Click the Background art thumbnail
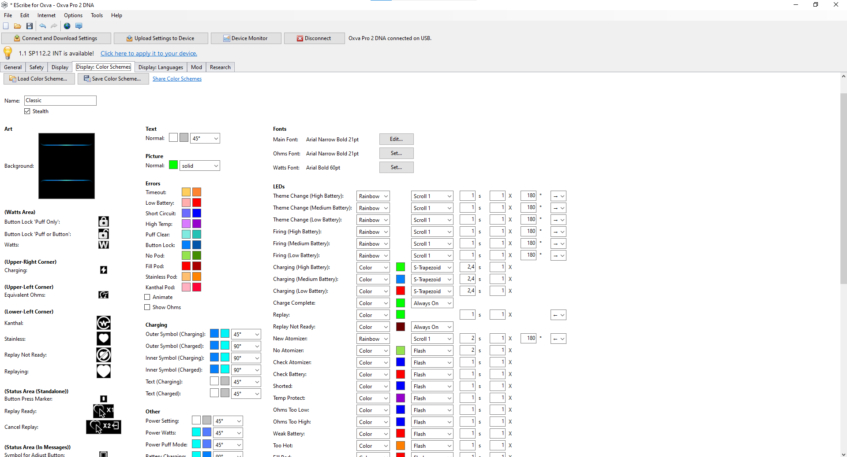Viewport: 847px width, 457px height. (67, 166)
